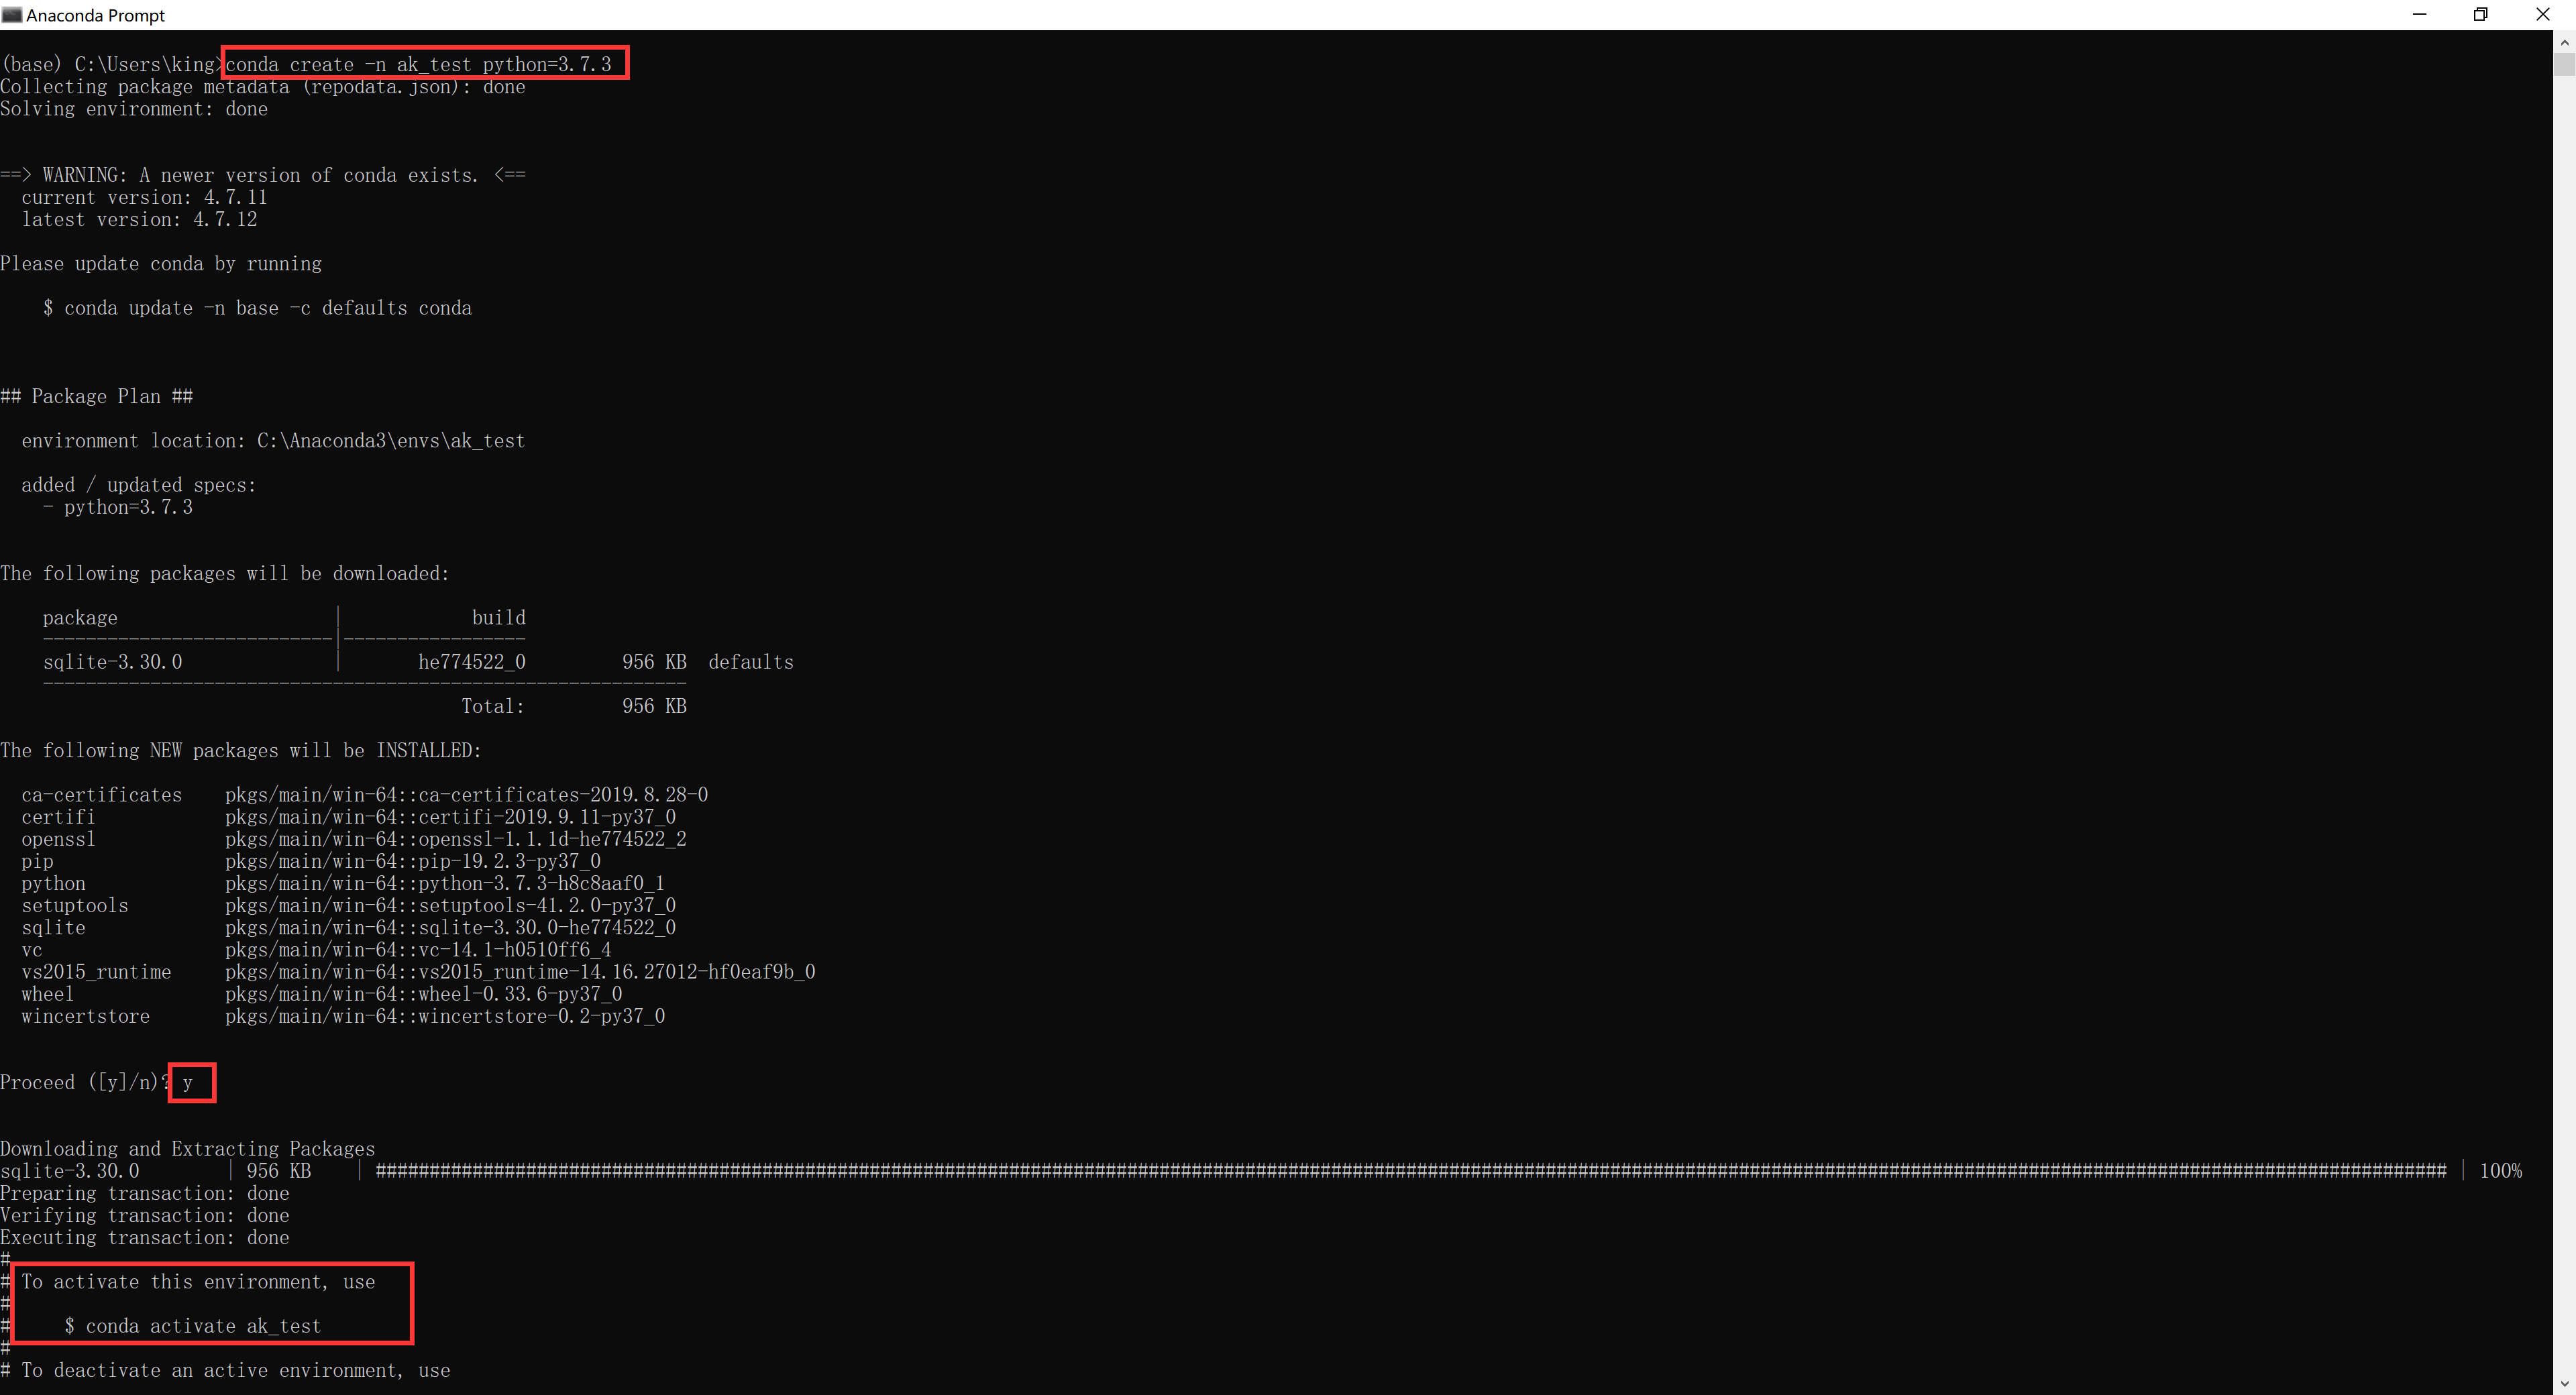Click the 'wincertstore' package row

pos(343,1017)
